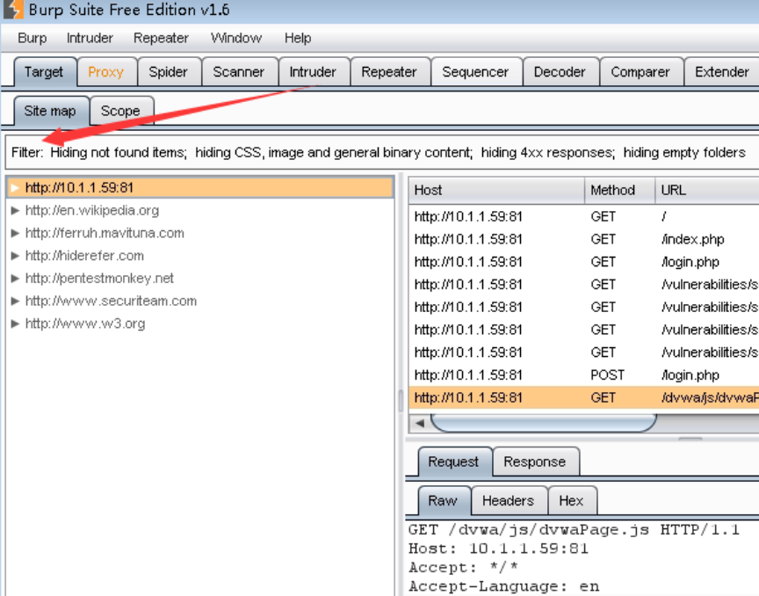
Task: Expand the ferruh.mavituna.com tree node
Action: (15, 233)
